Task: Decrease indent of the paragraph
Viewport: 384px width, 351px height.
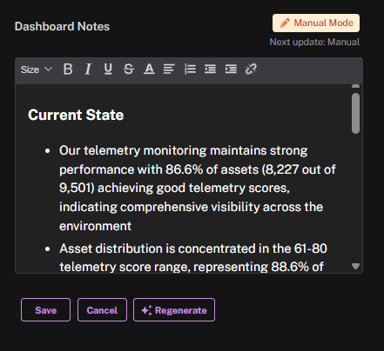Action: click(x=210, y=70)
